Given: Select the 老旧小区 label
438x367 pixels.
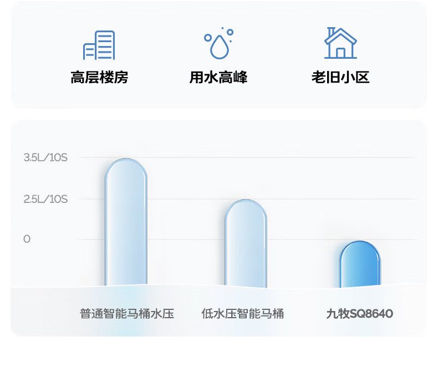Looking at the screenshot, I should tap(340, 78).
